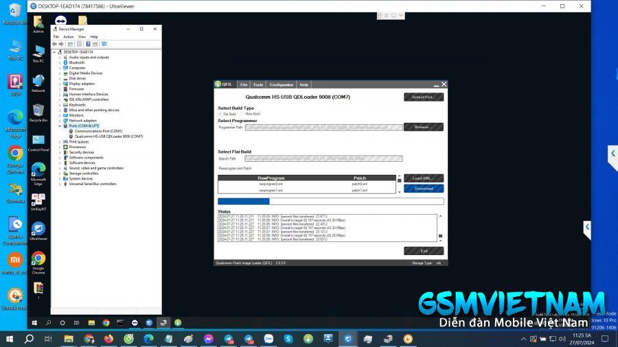Click Help icon in Device Manager toolbar
The width and height of the screenshot is (618, 347).
coord(88,44)
